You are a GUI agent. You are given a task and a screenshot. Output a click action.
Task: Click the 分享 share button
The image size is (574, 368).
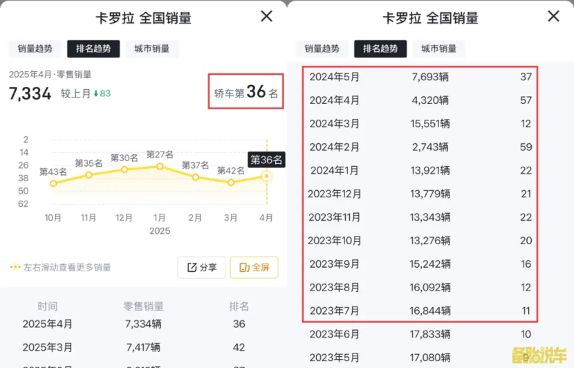coord(202,267)
